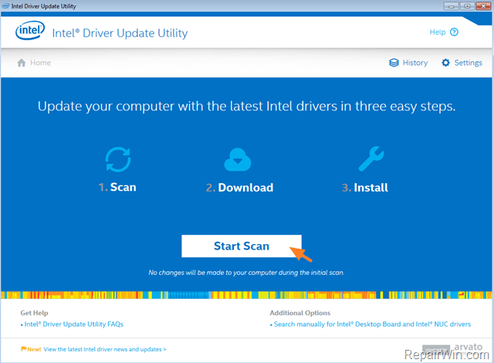Click the orange New! flag icon
Viewport: 494px width, 363px height.
click(x=24, y=348)
